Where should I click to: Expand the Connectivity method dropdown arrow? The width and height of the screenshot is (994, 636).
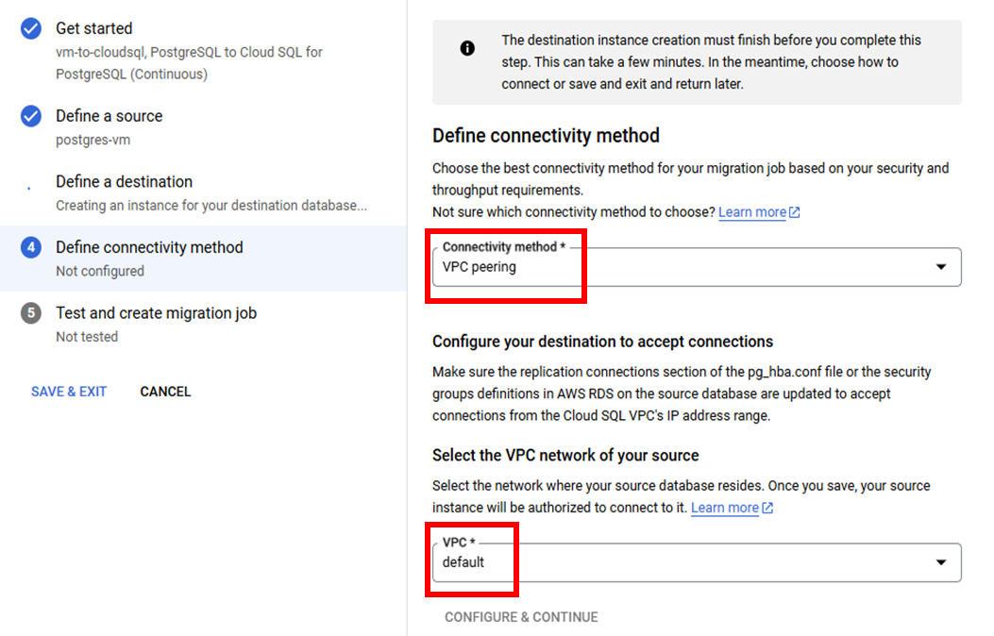tap(941, 267)
